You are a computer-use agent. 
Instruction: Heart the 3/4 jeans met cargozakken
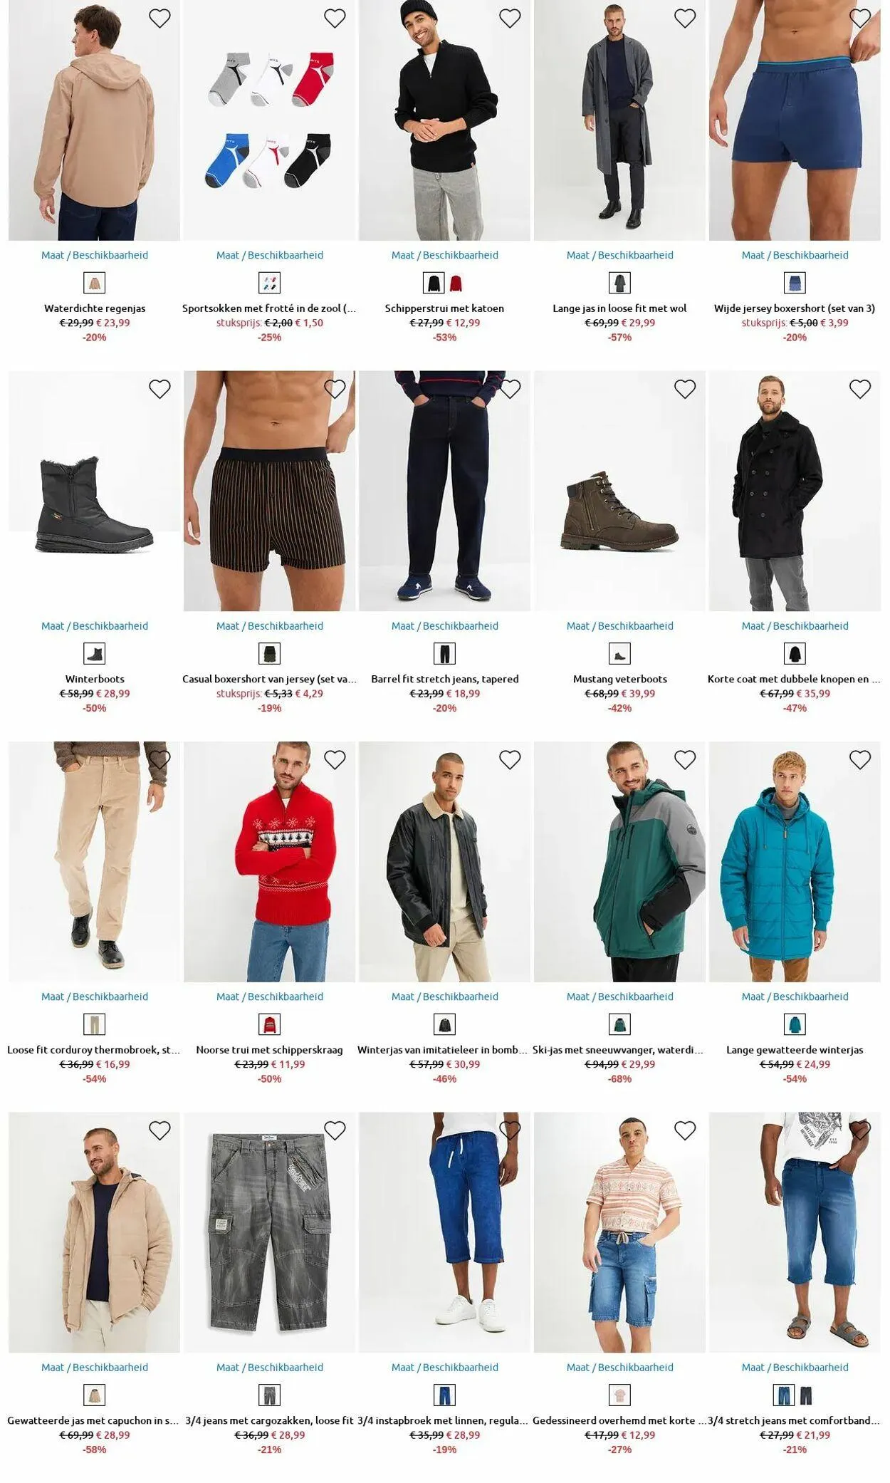[335, 1130]
